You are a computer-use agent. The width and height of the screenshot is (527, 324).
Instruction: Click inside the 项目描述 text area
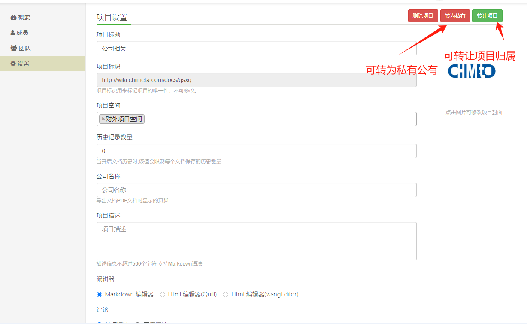256,241
